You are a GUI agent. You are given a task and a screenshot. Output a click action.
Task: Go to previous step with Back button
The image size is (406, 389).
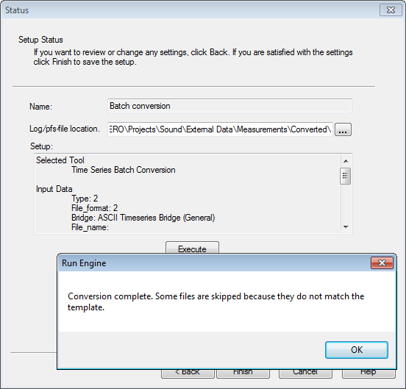point(188,374)
